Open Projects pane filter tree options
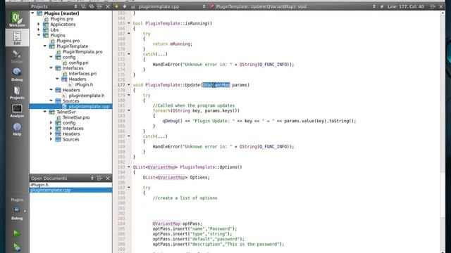This screenshot has width=451, height=253. 83,6
